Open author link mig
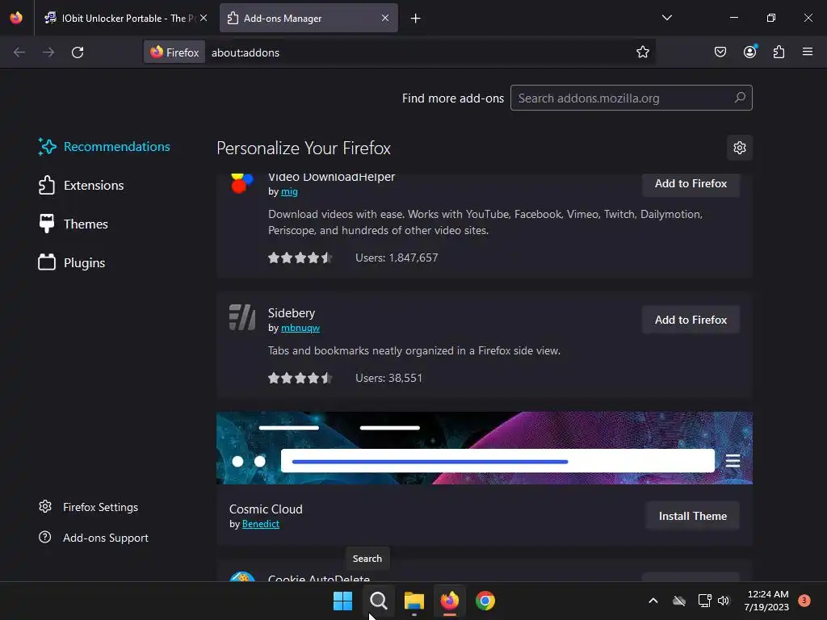827x620 pixels. tap(289, 191)
